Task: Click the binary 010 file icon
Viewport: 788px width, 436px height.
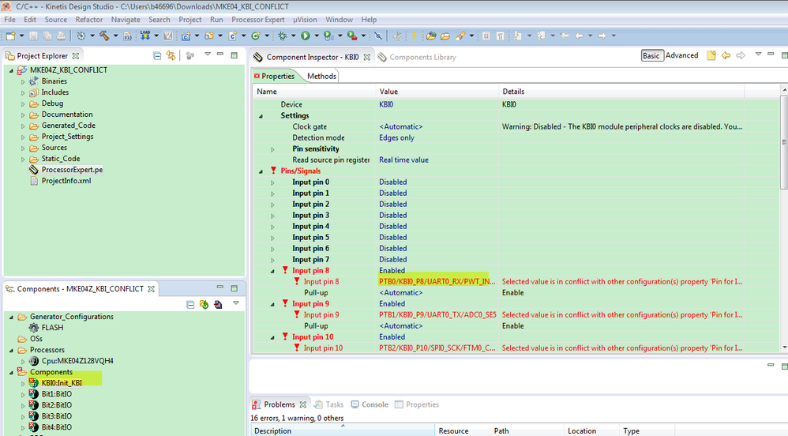Action: click(x=128, y=36)
